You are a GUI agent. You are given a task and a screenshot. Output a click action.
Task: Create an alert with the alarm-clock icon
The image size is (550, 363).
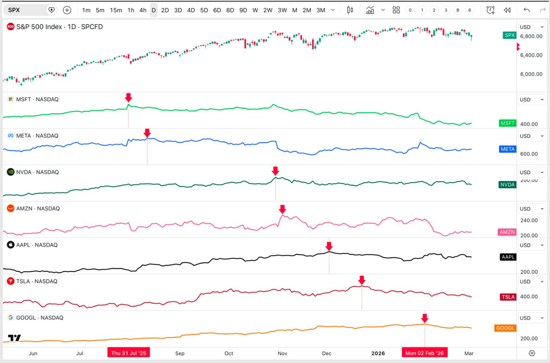tap(491, 10)
